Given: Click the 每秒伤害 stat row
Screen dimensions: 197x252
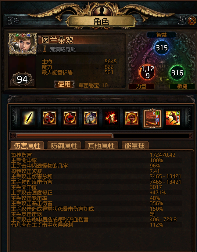Looking at the screenshot, I should (x=96, y=155).
